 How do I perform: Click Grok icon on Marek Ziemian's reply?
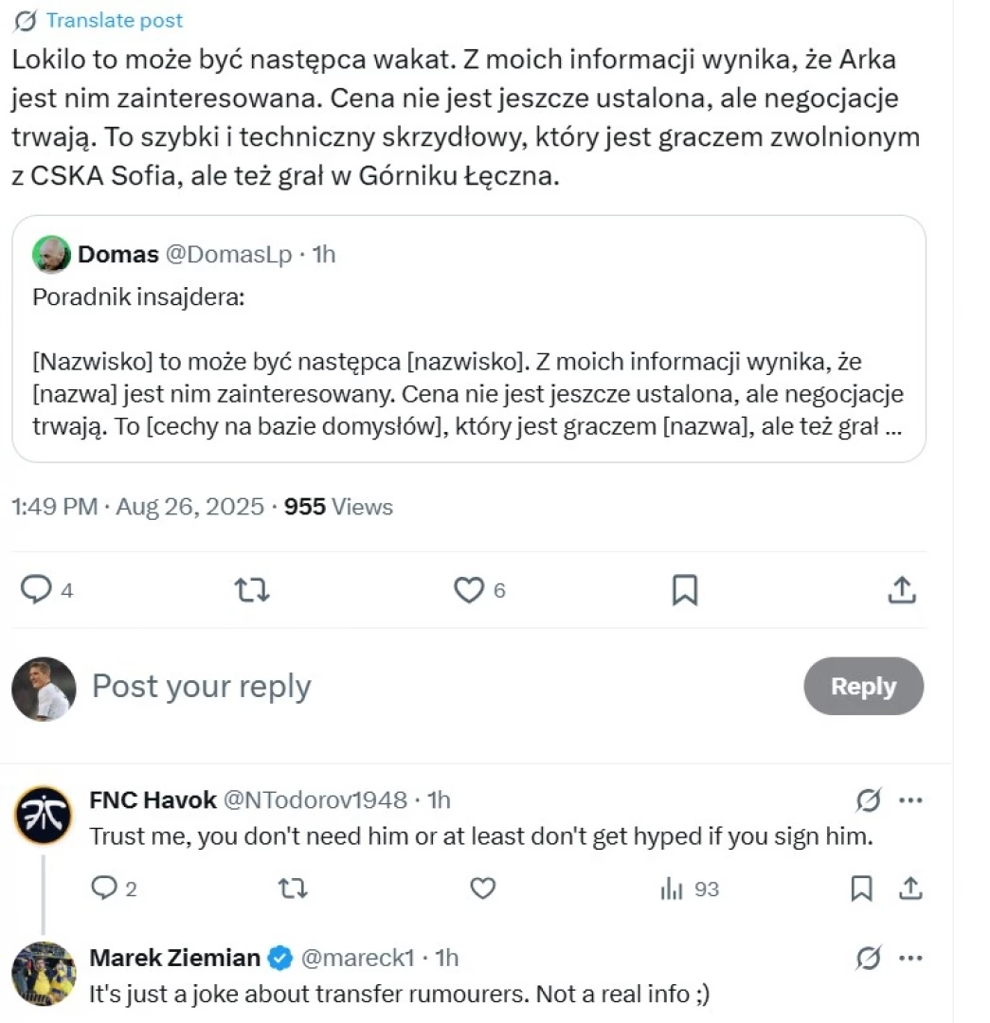click(x=869, y=958)
